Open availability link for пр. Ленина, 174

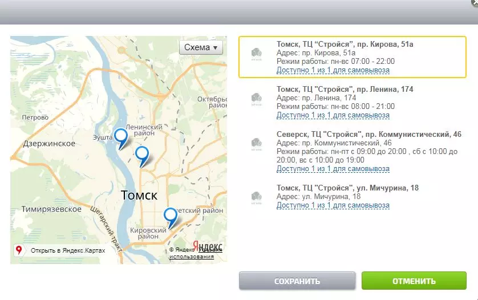pos(333,115)
